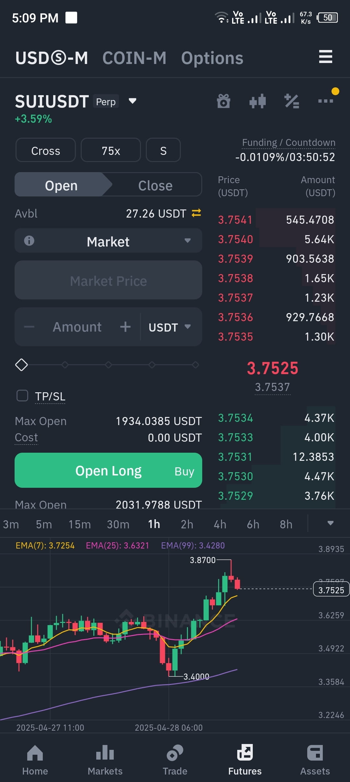The height and width of the screenshot is (782, 350).
Task: Tap the transfer arrows beside available balance
Action: tap(196, 213)
